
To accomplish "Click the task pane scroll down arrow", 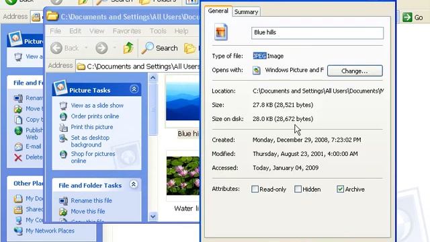I will pyautogui.click(x=153, y=216).
